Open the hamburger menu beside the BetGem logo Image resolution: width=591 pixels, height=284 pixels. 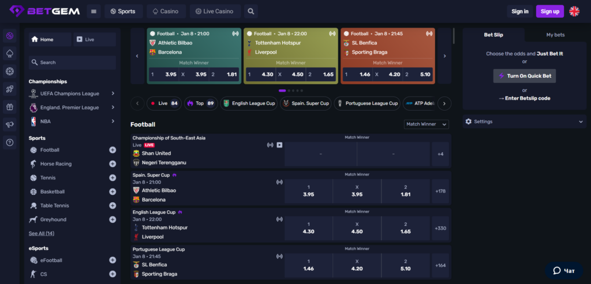[x=94, y=11]
